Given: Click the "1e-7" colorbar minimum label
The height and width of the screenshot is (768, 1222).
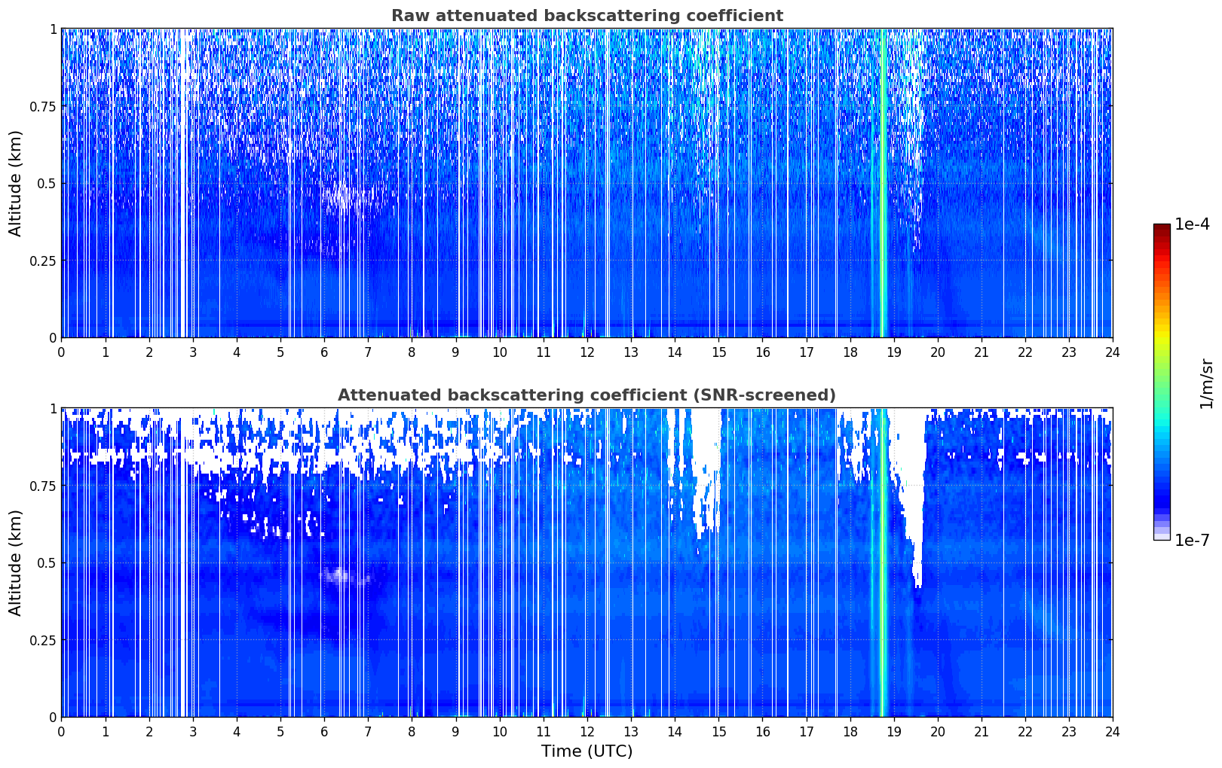Looking at the screenshot, I should coord(1192,541).
